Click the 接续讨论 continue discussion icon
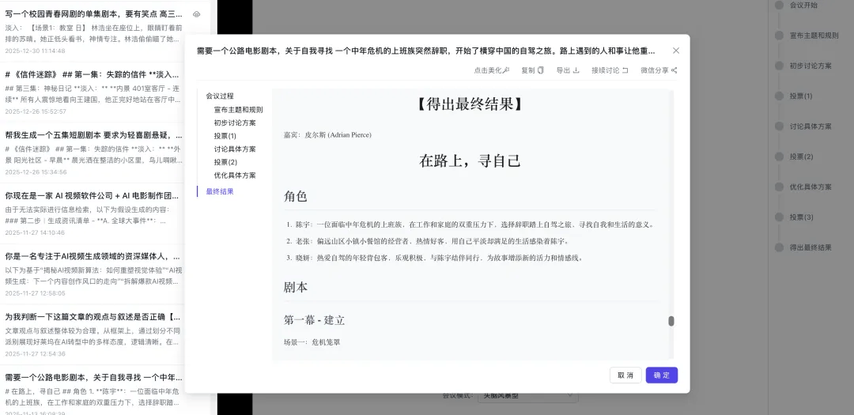 [x=625, y=70]
